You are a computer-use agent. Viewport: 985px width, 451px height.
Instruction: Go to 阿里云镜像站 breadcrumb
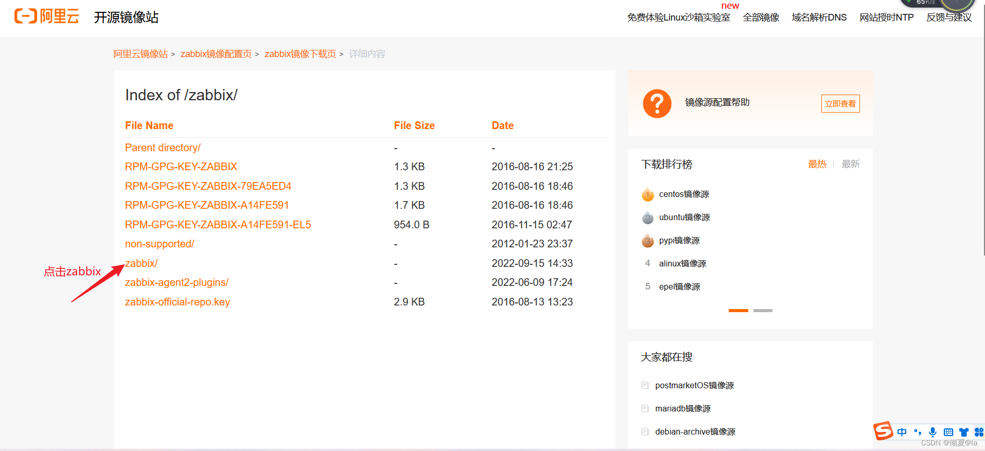pyautogui.click(x=140, y=54)
